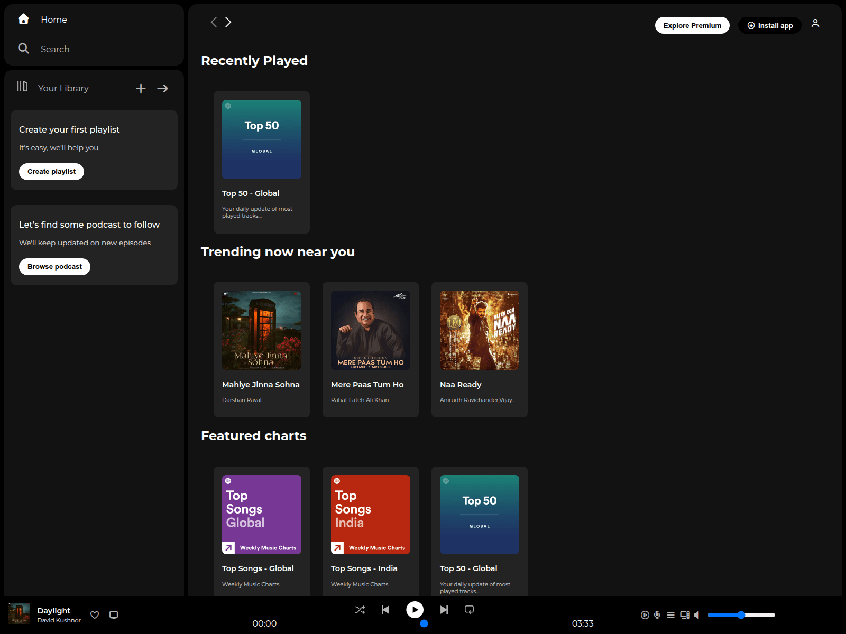Click the Recently Played heading
This screenshot has height=634, width=846.
point(254,61)
